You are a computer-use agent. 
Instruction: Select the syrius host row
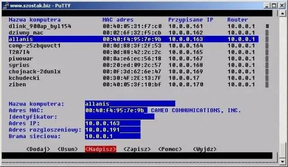coord(134,65)
